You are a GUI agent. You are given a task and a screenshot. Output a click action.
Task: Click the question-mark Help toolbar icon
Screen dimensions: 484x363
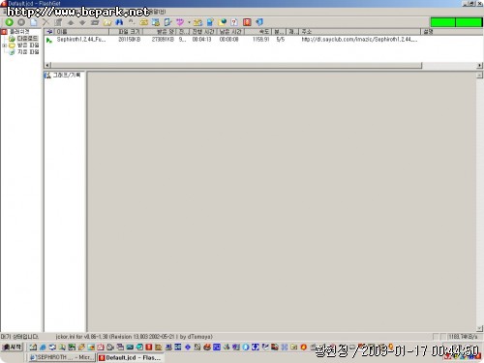tap(234, 22)
